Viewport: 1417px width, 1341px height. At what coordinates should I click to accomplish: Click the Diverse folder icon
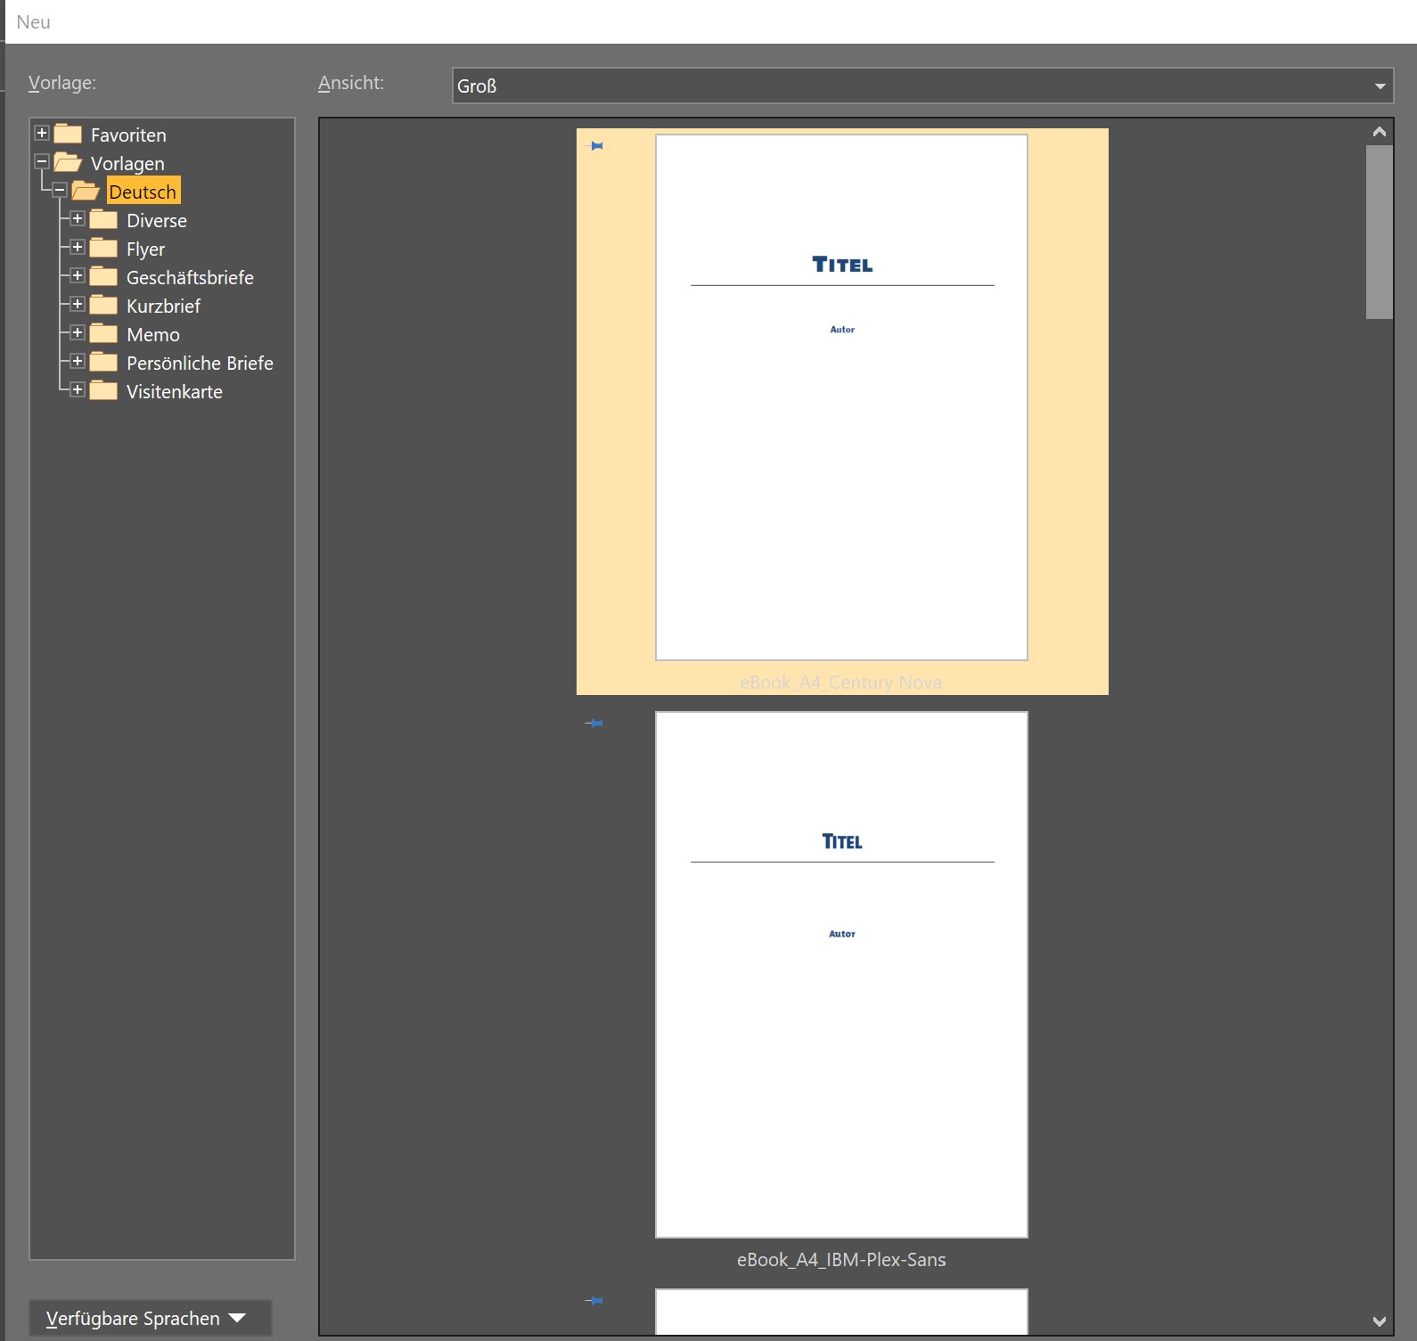pyautogui.click(x=103, y=219)
